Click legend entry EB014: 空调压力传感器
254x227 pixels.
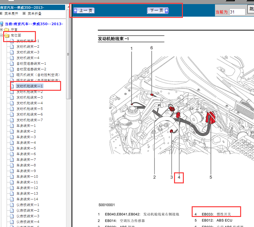point(121,221)
